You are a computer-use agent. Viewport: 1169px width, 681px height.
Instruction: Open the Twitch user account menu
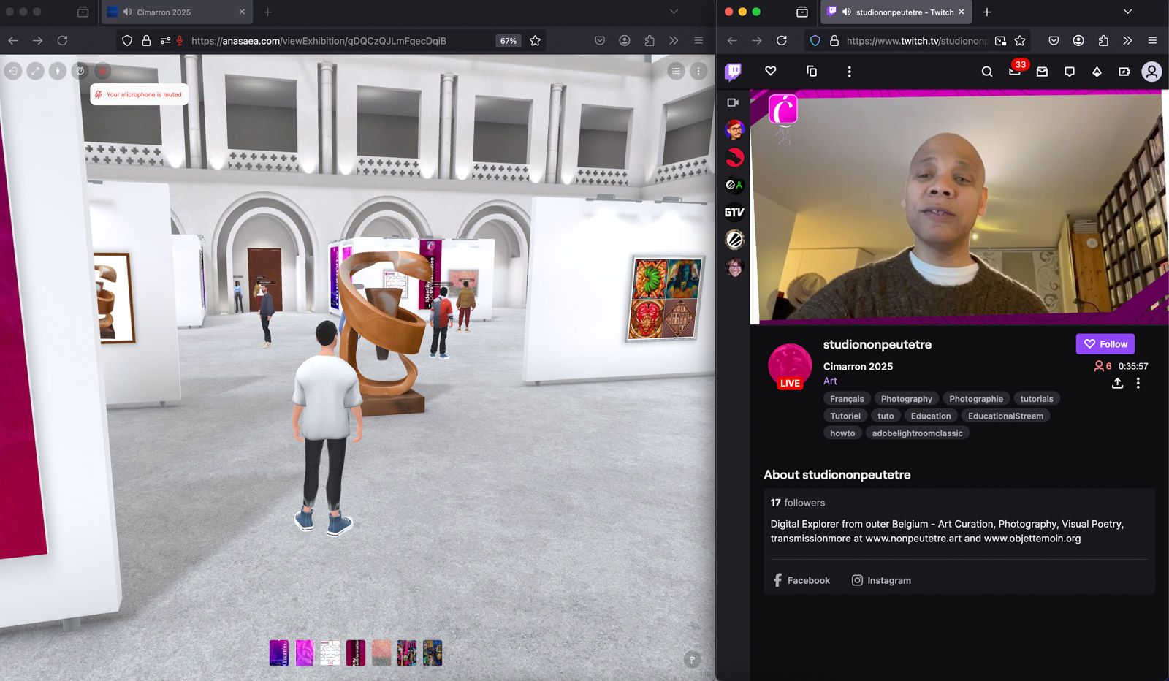[1151, 71]
